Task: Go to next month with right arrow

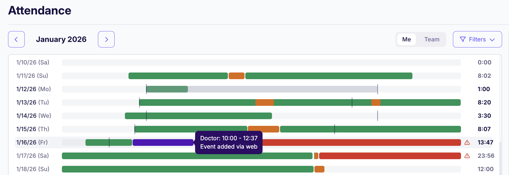Action: (x=106, y=39)
